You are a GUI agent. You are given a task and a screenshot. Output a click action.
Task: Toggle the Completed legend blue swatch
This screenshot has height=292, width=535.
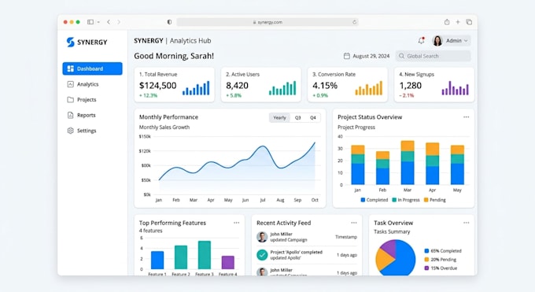(363, 200)
